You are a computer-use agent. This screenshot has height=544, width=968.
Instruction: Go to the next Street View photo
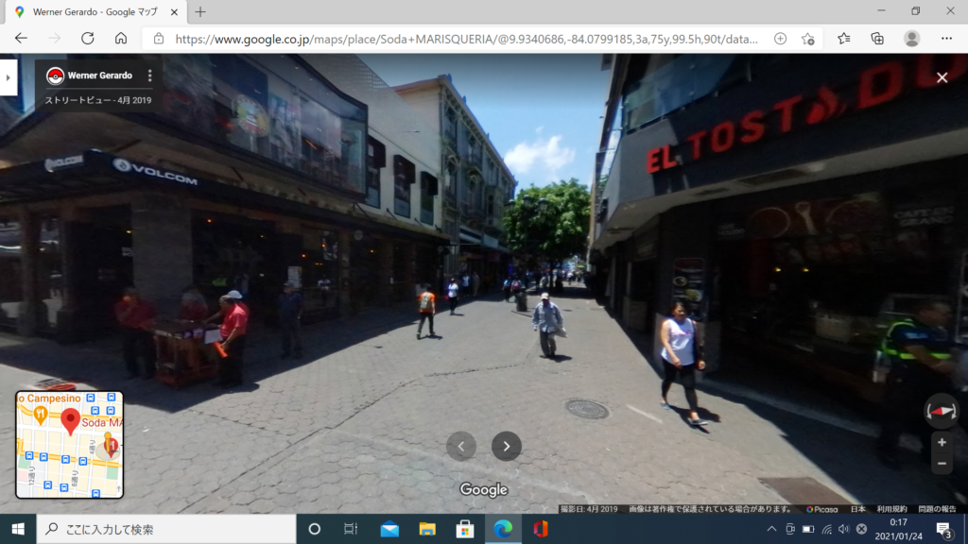507,446
